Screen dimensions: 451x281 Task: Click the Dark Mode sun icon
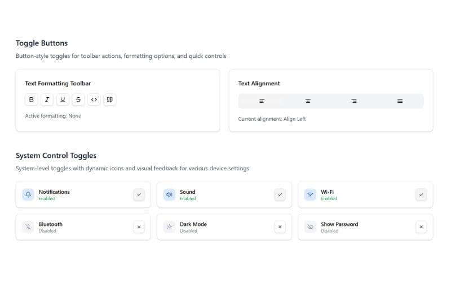click(169, 227)
